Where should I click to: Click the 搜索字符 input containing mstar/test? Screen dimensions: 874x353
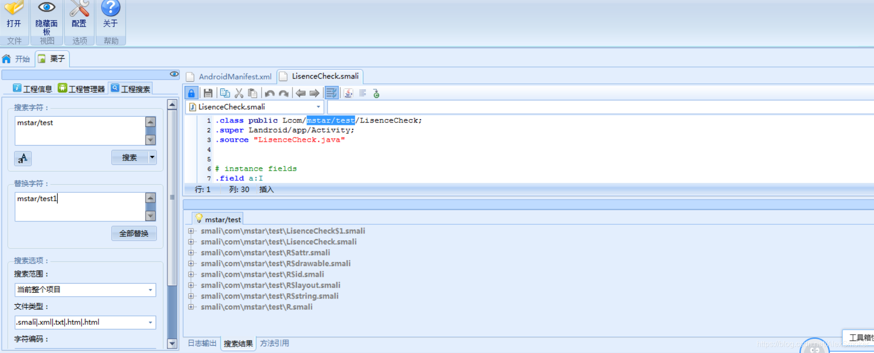click(x=80, y=131)
